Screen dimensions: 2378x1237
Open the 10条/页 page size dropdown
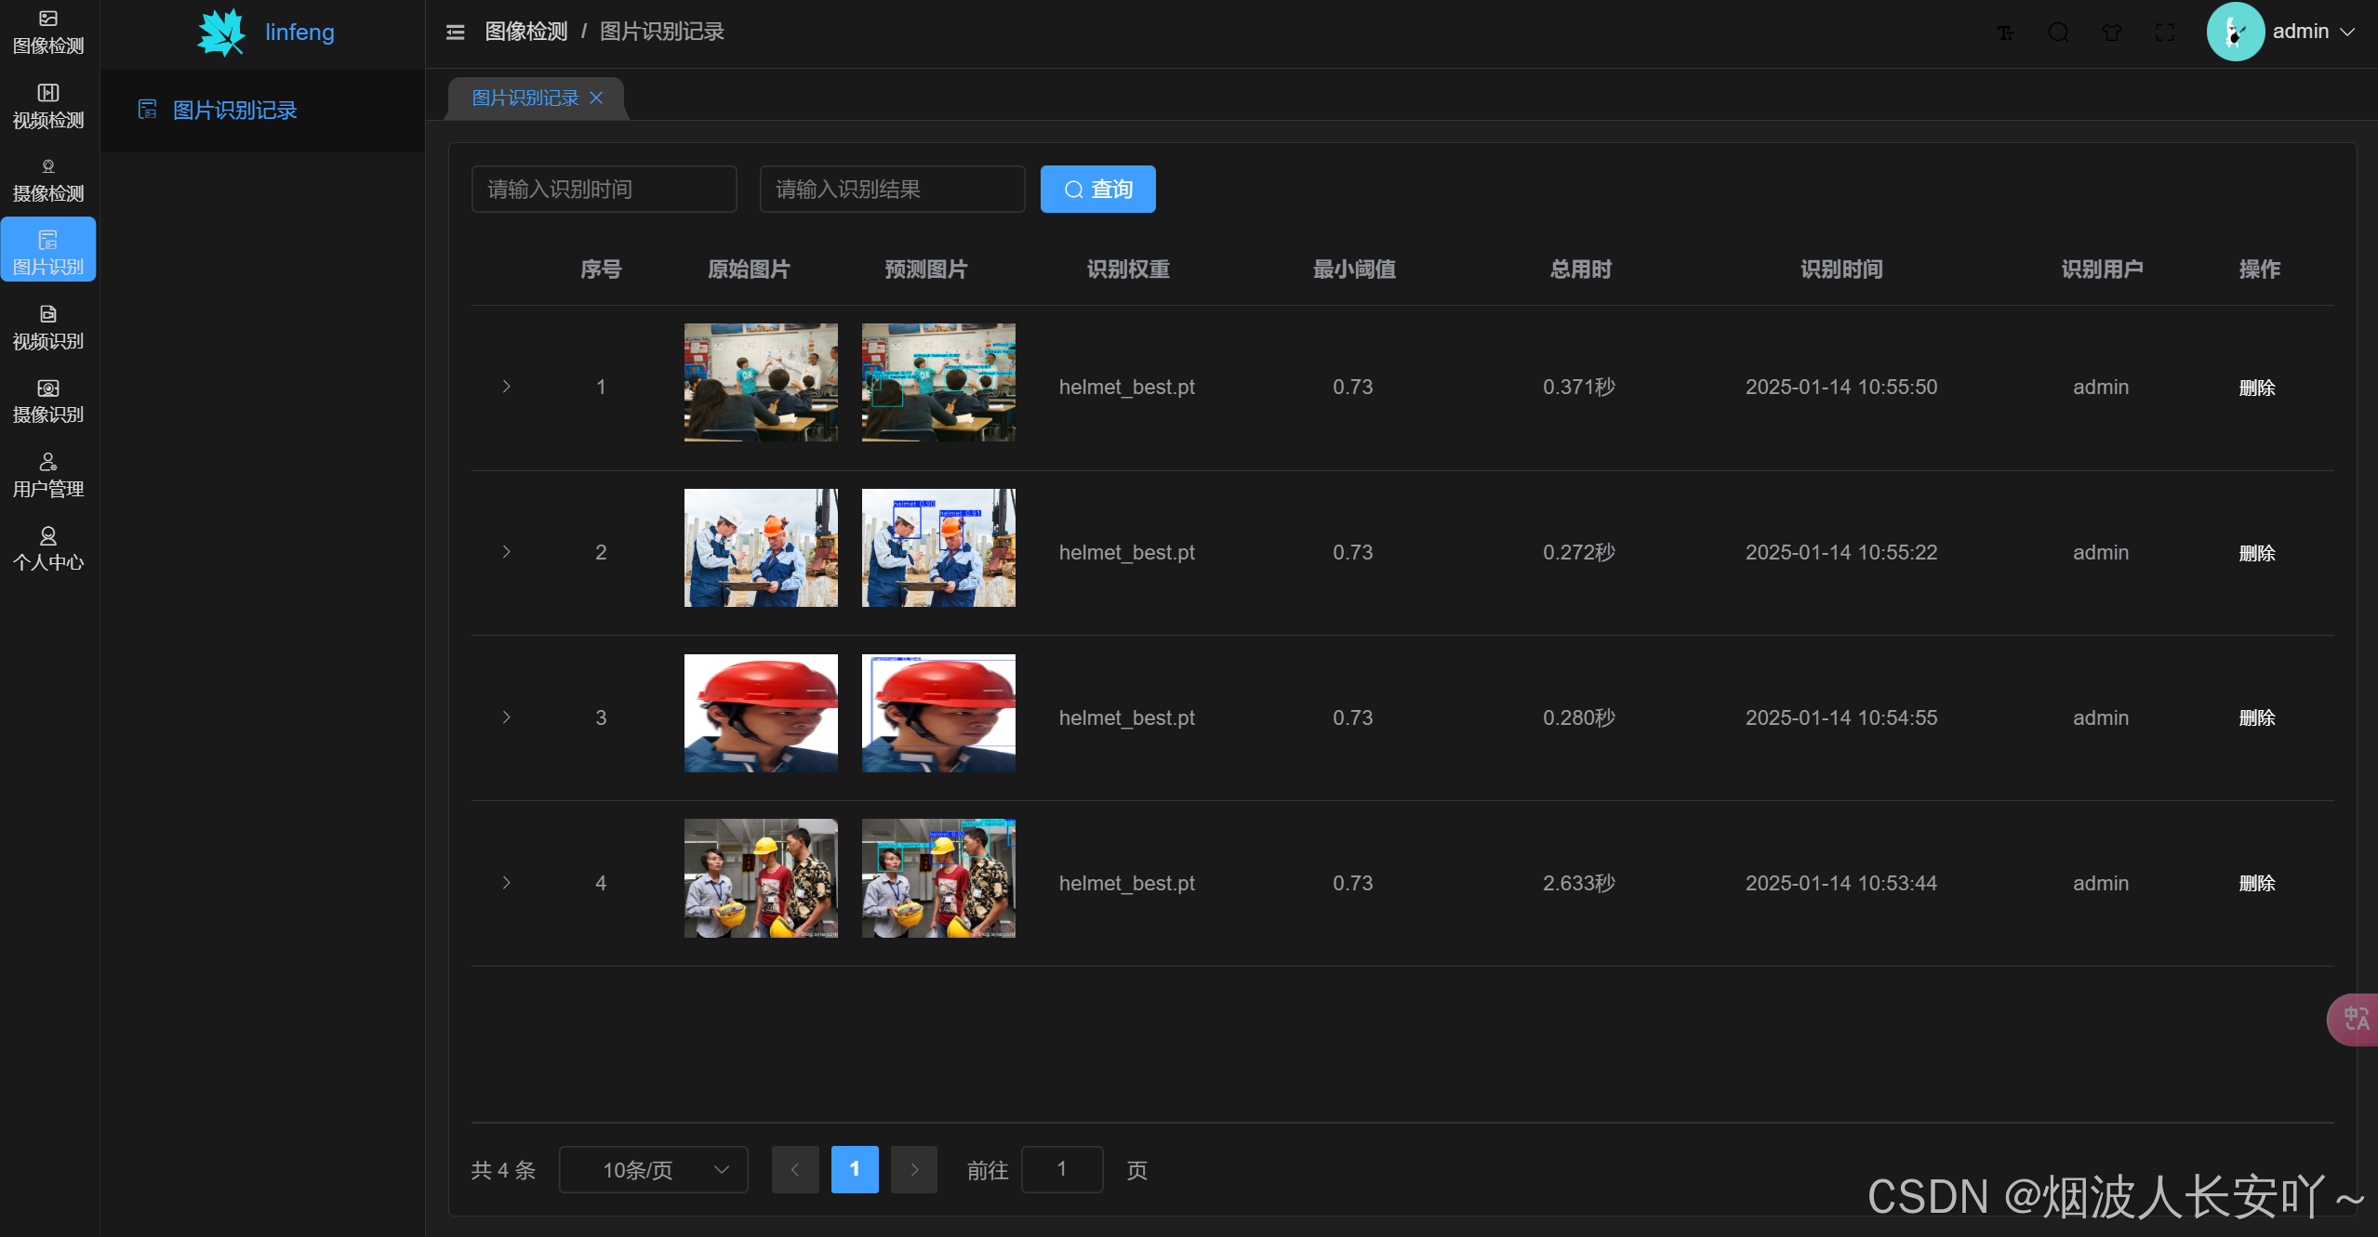click(654, 1169)
